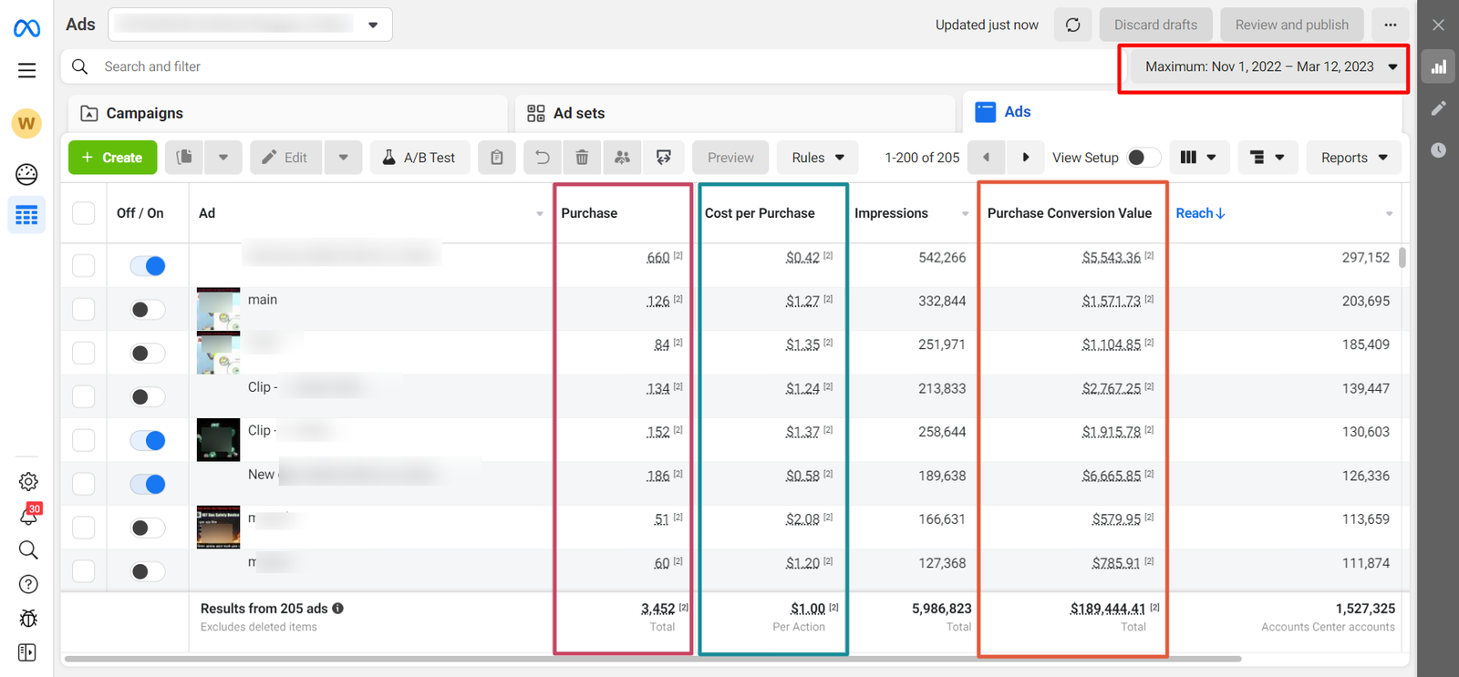Open the notifications bell icon

tap(28, 516)
